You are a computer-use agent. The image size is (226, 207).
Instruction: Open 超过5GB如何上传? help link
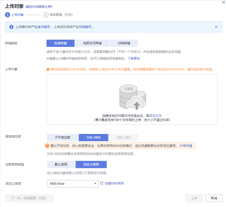click(39, 7)
